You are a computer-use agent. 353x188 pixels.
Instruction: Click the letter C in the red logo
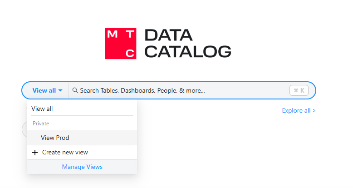[x=130, y=53]
